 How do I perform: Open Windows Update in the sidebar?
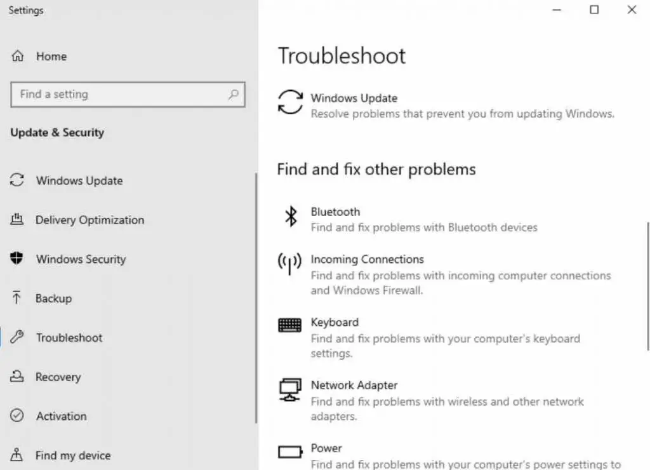[x=79, y=181]
